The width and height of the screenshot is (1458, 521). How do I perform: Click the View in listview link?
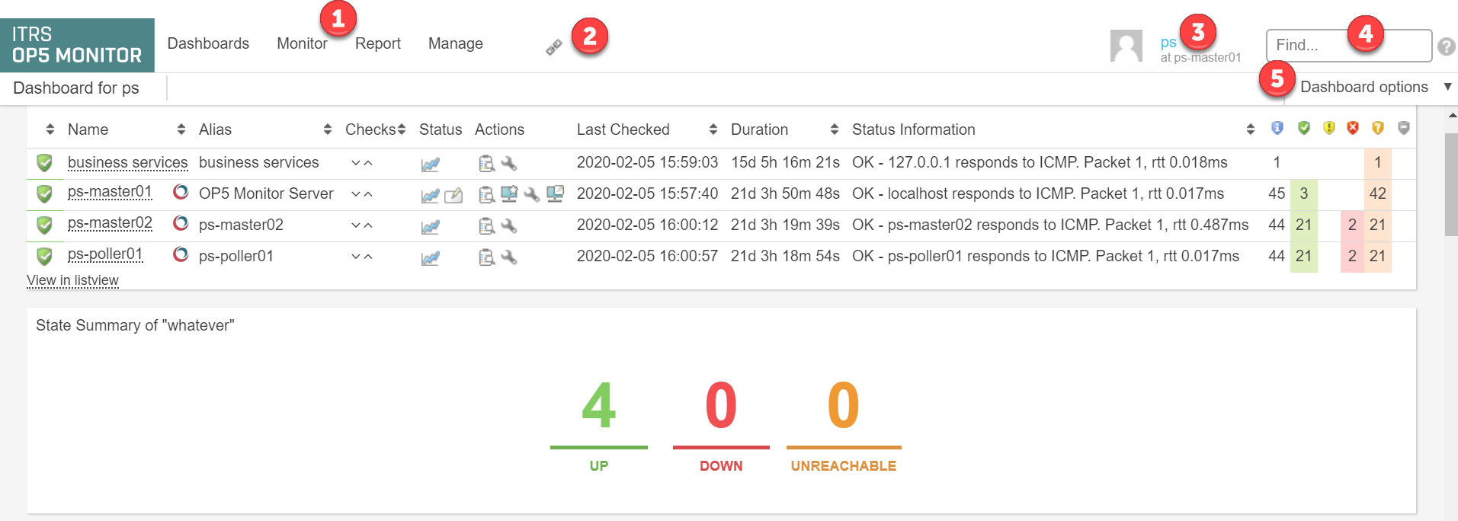click(72, 280)
